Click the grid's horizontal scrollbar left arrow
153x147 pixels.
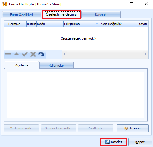click(x=64, y=54)
